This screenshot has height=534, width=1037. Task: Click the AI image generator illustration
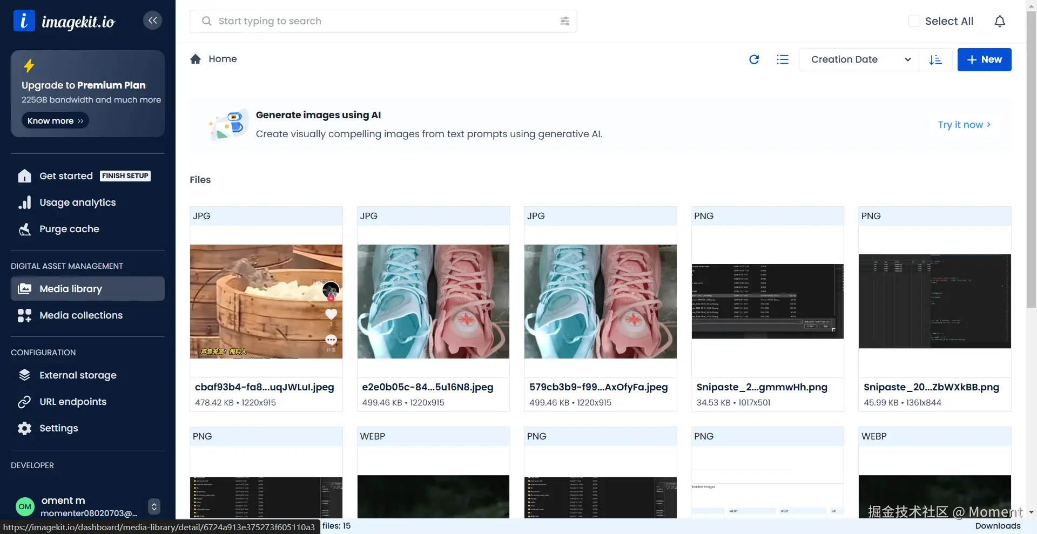tap(229, 124)
